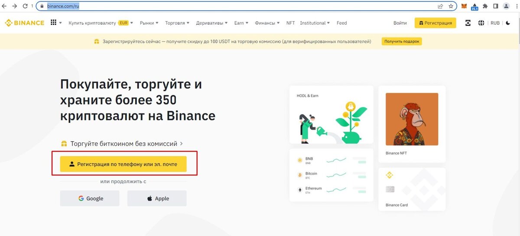Bookmark this page with the star icon

point(451,6)
